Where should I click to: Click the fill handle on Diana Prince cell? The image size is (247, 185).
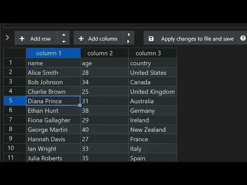[80, 105]
